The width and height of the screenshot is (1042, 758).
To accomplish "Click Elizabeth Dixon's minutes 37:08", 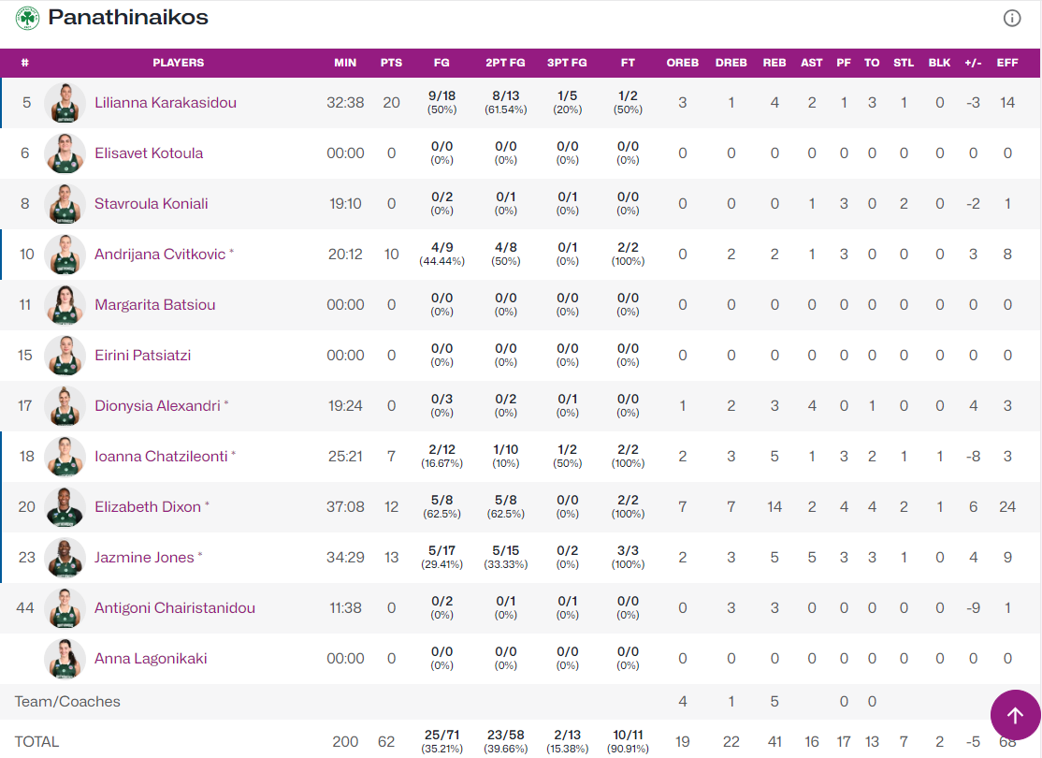I will (x=345, y=506).
